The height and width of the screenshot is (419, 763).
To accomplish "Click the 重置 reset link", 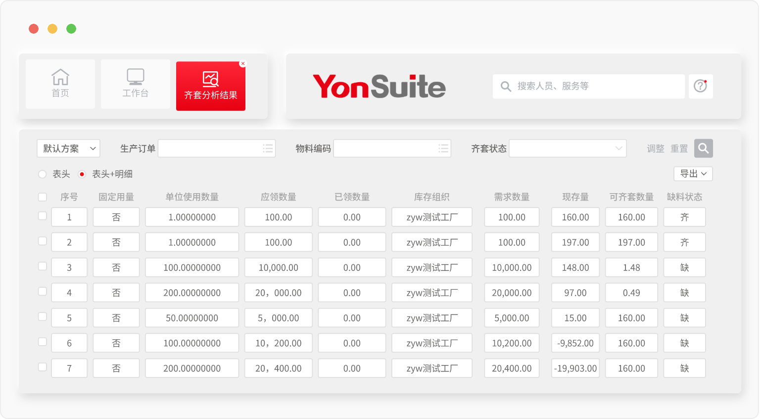I will point(679,149).
